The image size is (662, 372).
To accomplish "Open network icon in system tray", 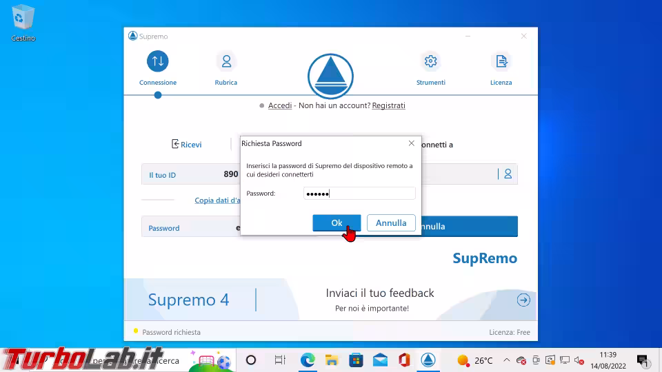I will [565, 360].
